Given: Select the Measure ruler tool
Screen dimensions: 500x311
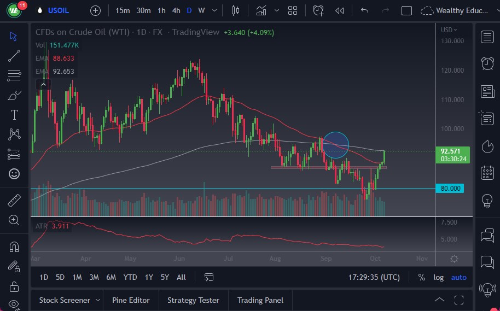Looking at the screenshot, I should tap(14, 201).
